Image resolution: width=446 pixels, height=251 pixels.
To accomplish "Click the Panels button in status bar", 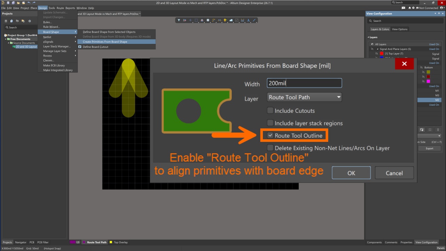I will pyautogui.click(x=440, y=248).
